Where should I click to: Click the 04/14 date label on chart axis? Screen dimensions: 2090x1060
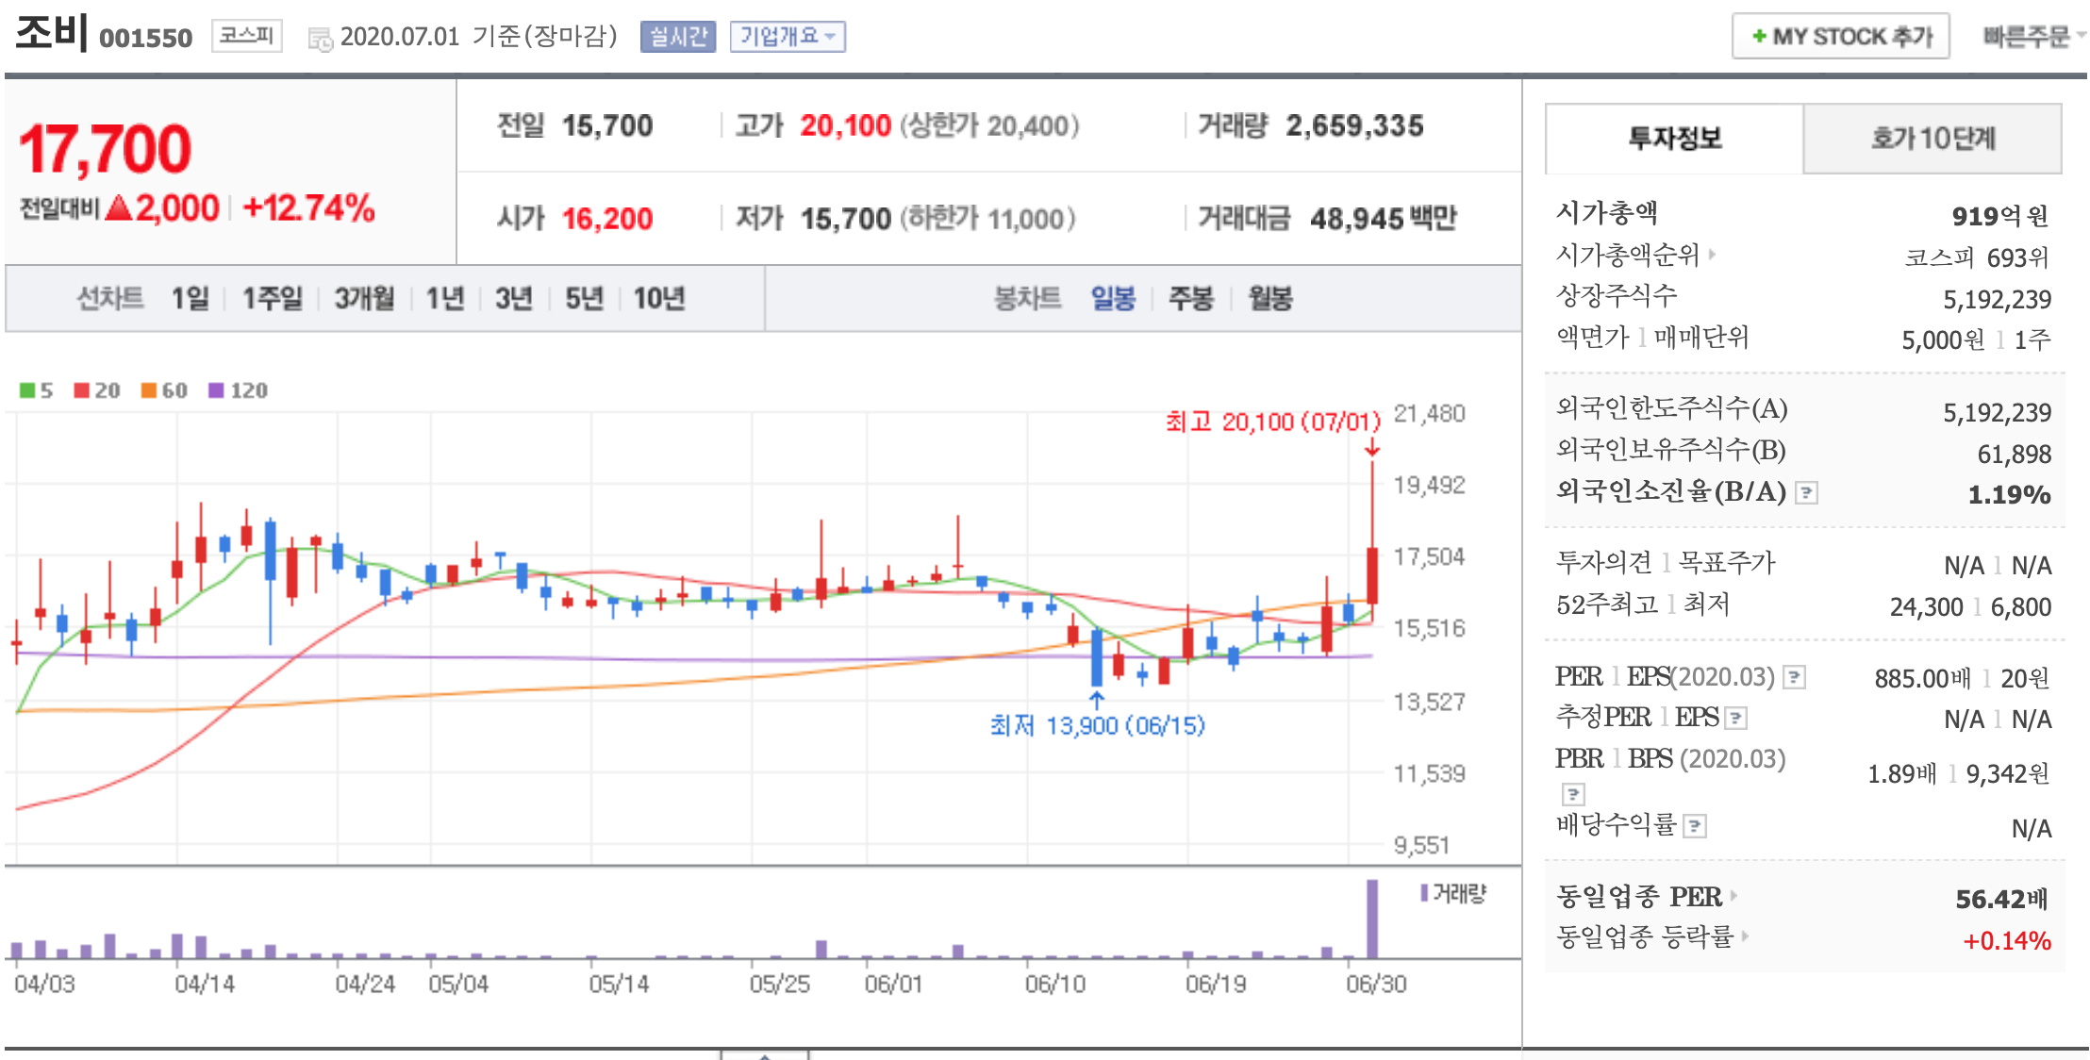(x=205, y=984)
